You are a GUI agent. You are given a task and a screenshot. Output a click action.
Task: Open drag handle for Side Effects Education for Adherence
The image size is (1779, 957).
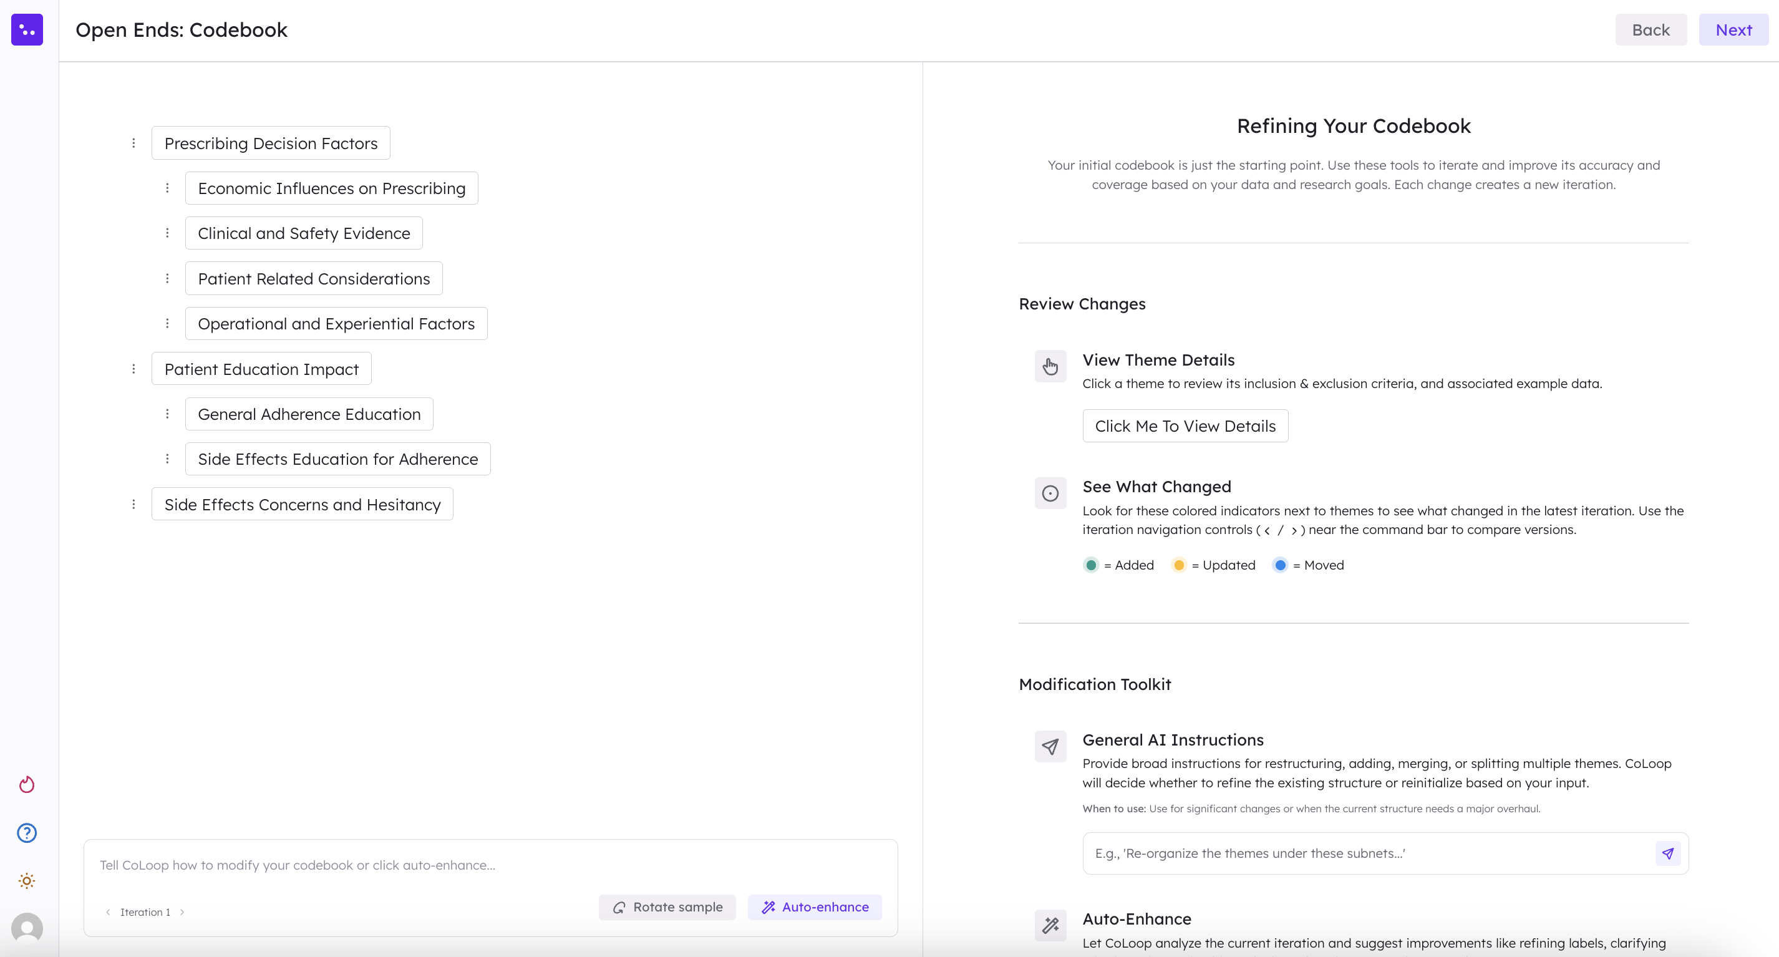(167, 459)
